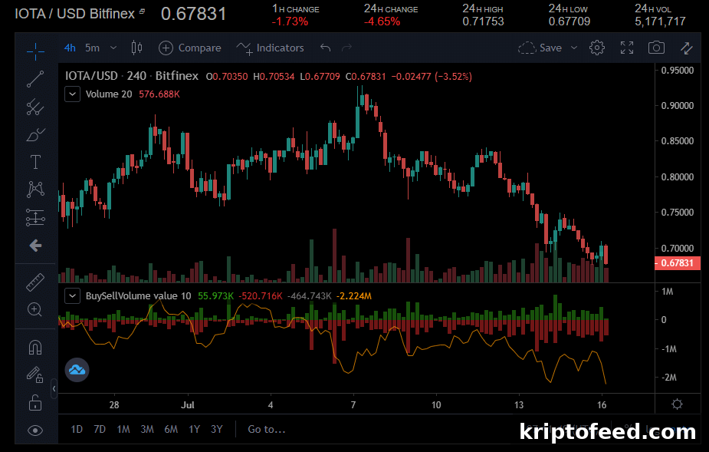The width and height of the screenshot is (709, 452).
Task: Toggle lock all drawing tools
Action: [35, 402]
